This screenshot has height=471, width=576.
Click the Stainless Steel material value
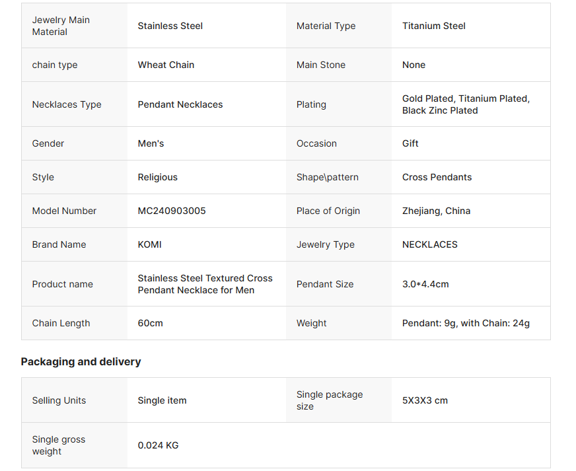click(170, 26)
